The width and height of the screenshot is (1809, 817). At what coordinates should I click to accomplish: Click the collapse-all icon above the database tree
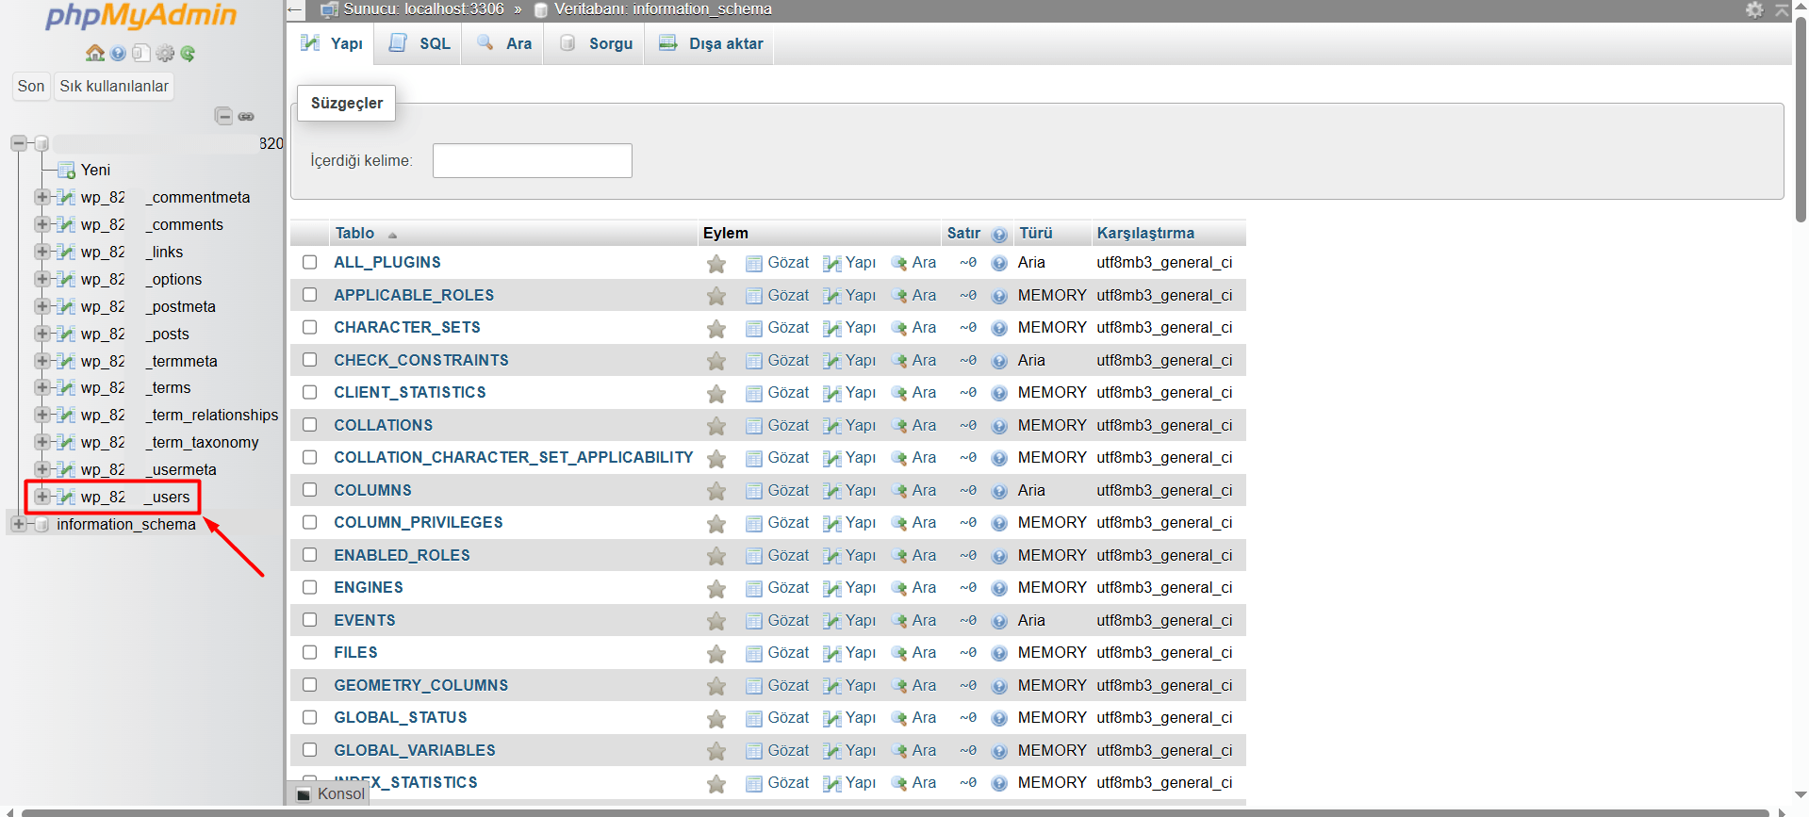tap(223, 116)
